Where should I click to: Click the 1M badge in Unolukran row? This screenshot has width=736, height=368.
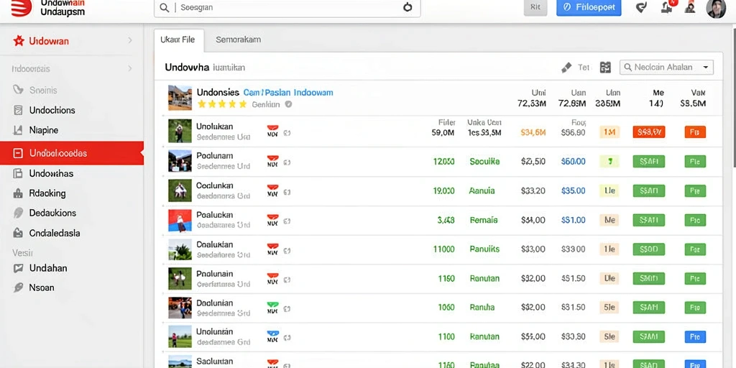[x=609, y=132]
